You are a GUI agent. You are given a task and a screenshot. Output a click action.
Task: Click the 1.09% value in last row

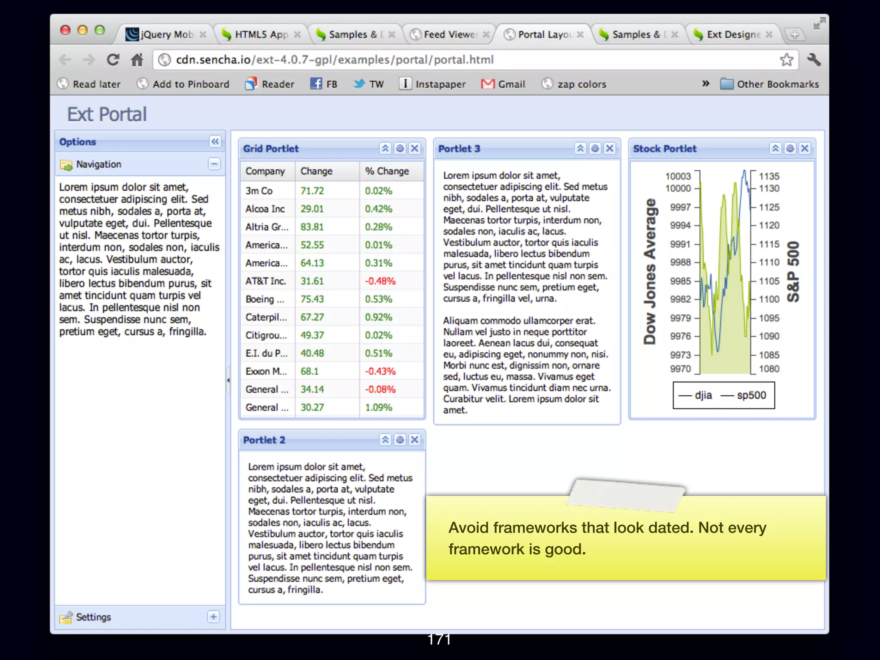(379, 407)
